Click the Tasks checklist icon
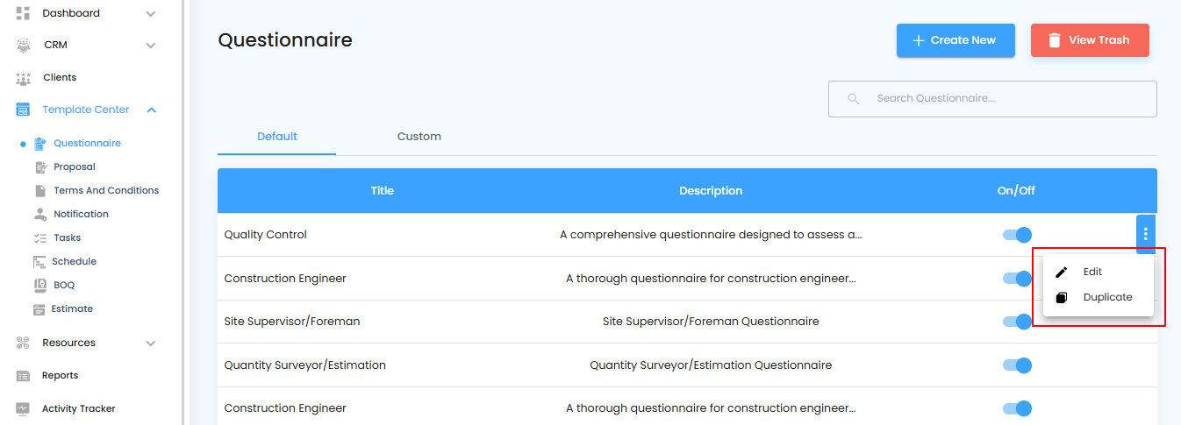Viewport: 1181px width, 425px height. pos(39,238)
